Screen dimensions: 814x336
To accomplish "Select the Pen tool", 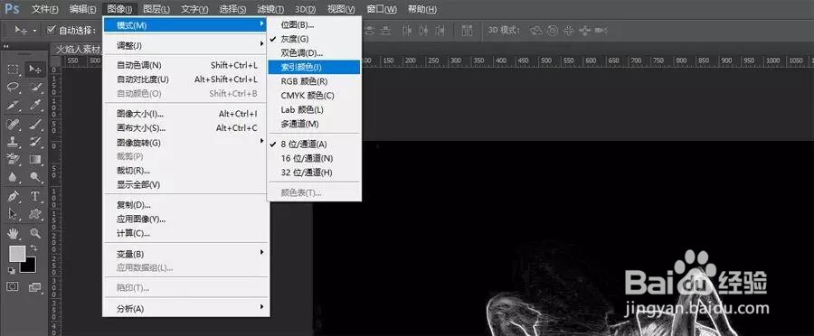I will pyautogui.click(x=14, y=197).
